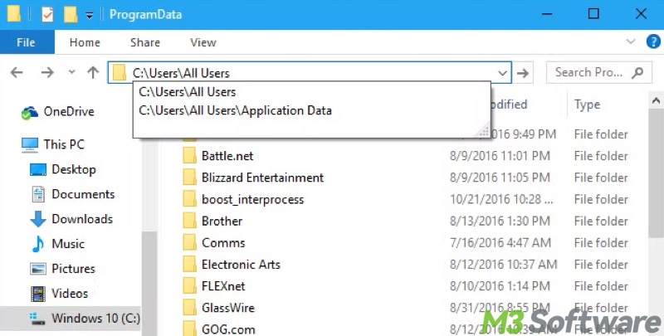This screenshot has width=664, height=336.
Task: Click the Pictures icon in sidebar
Action: click(x=38, y=269)
